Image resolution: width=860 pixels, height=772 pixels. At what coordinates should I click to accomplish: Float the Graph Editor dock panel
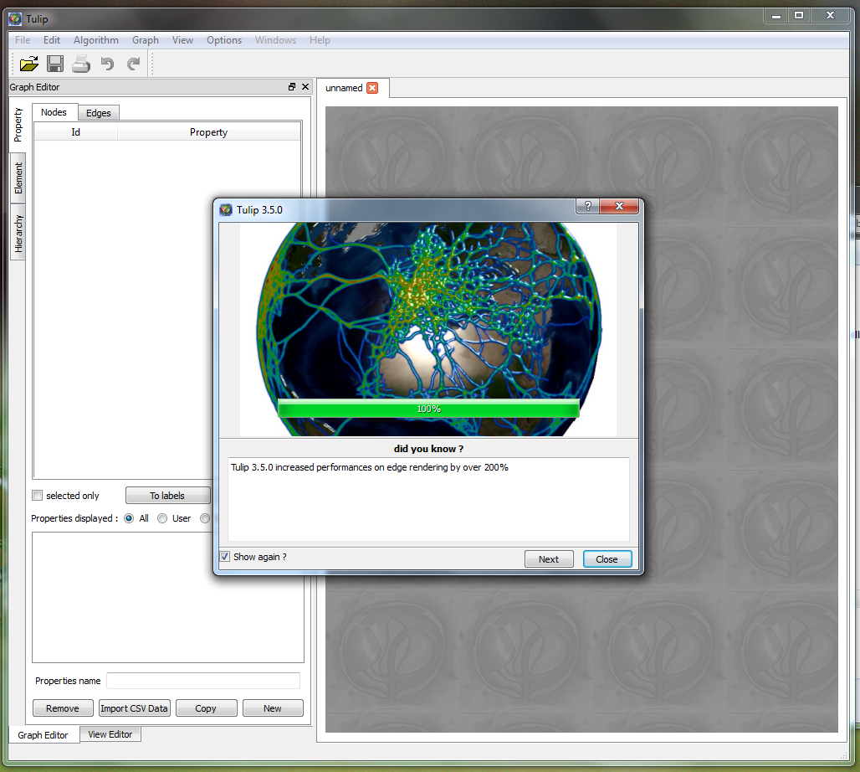coord(292,87)
